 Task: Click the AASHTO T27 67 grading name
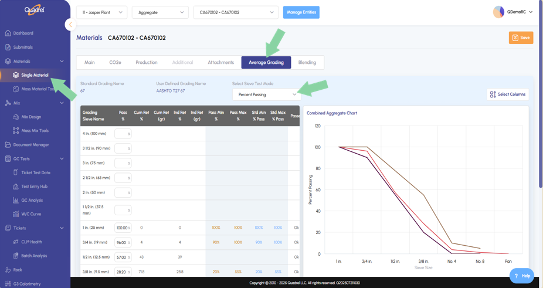point(171,91)
